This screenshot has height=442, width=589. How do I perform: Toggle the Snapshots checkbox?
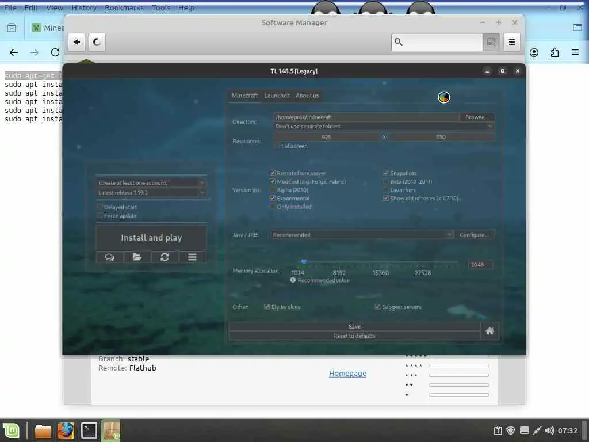pyautogui.click(x=385, y=173)
